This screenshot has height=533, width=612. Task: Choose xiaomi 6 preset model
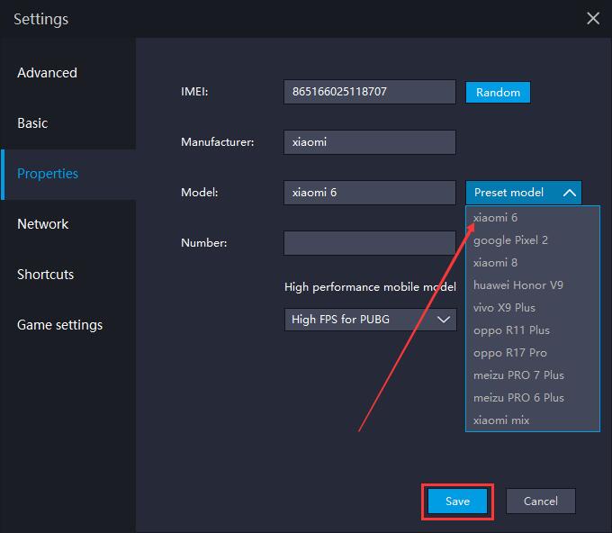pos(533,218)
